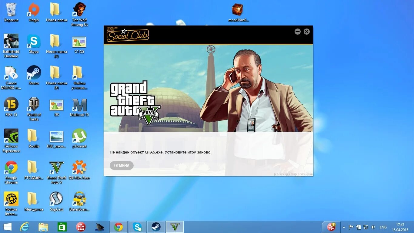Select the Canon MG2400 desktop shortcut
Viewport: 414px width, 233px height.
pyautogui.click(x=11, y=78)
